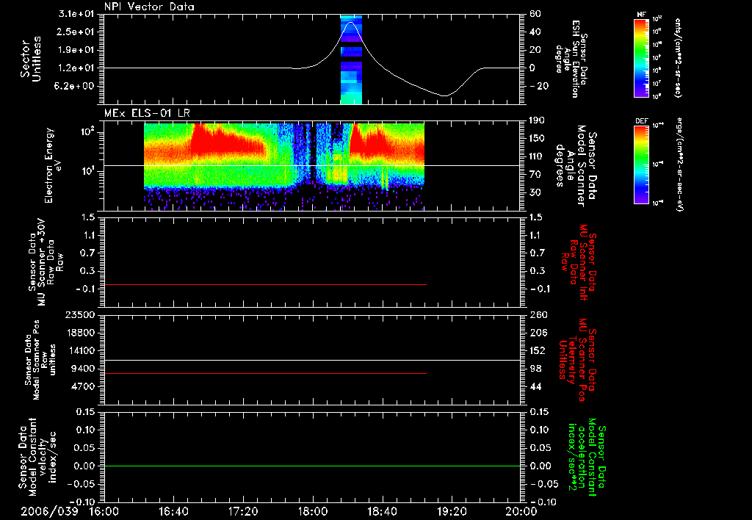
Task: Click the white sun elevation curve peak
Action: coord(351,22)
